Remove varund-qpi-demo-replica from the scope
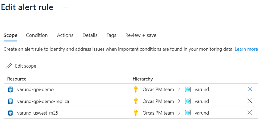Viewport: 276px width, 133px height. pos(249,101)
